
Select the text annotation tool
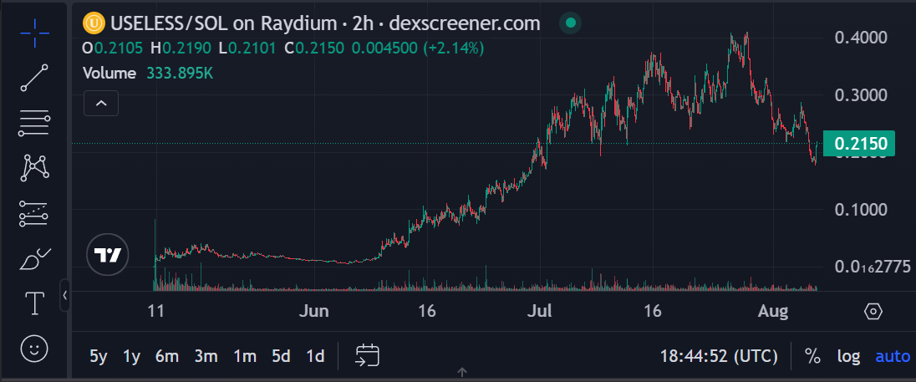point(34,303)
